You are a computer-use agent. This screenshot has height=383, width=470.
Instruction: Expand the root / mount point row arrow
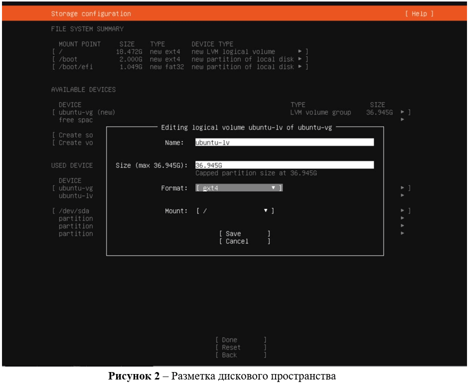300,52
